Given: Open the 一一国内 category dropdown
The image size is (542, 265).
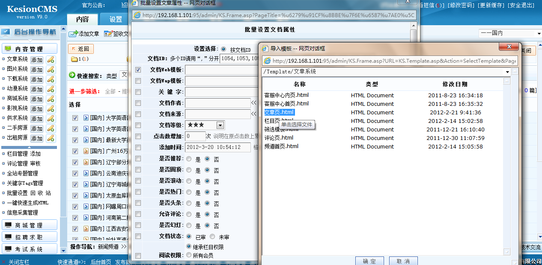Looking at the screenshot, I should tap(510, 33).
